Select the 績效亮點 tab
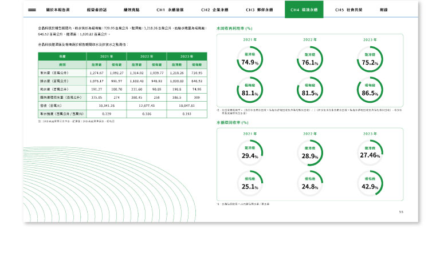The image size is (440, 257). (132, 10)
